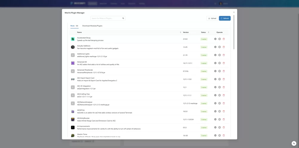
Task: Delete the AE2WTLib mod
Action: click(x=224, y=111)
